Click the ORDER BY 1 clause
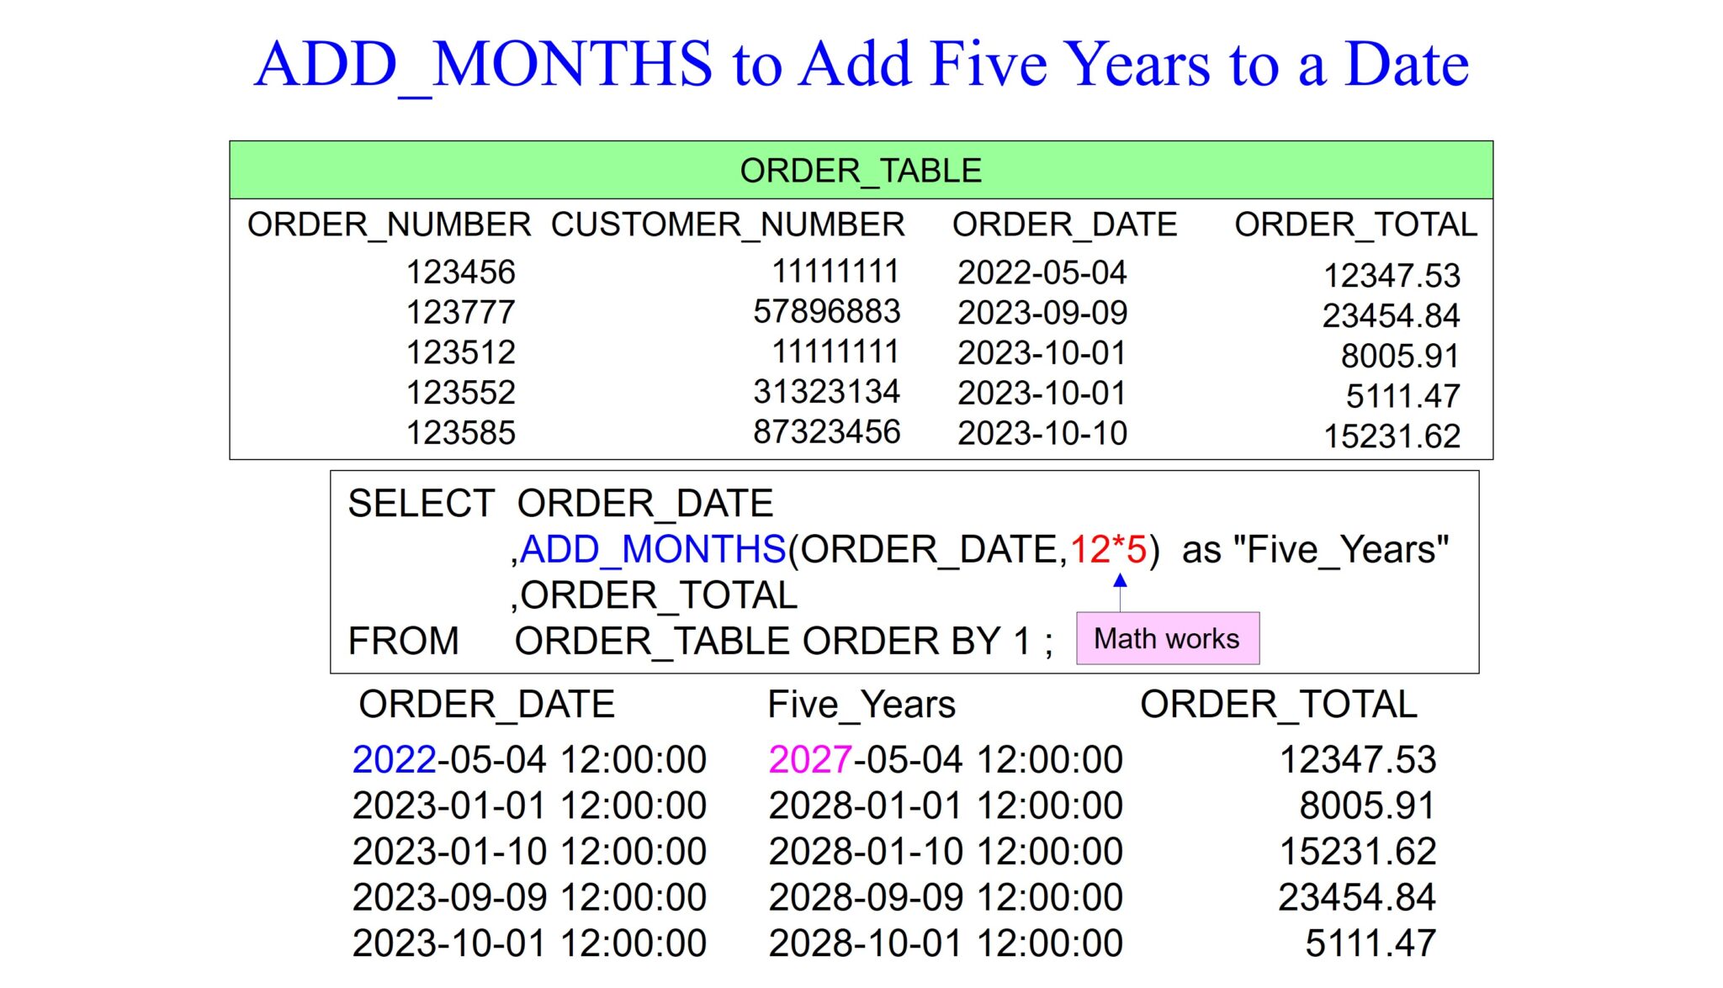Viewport: 1723px width, 988px height. 917,642
